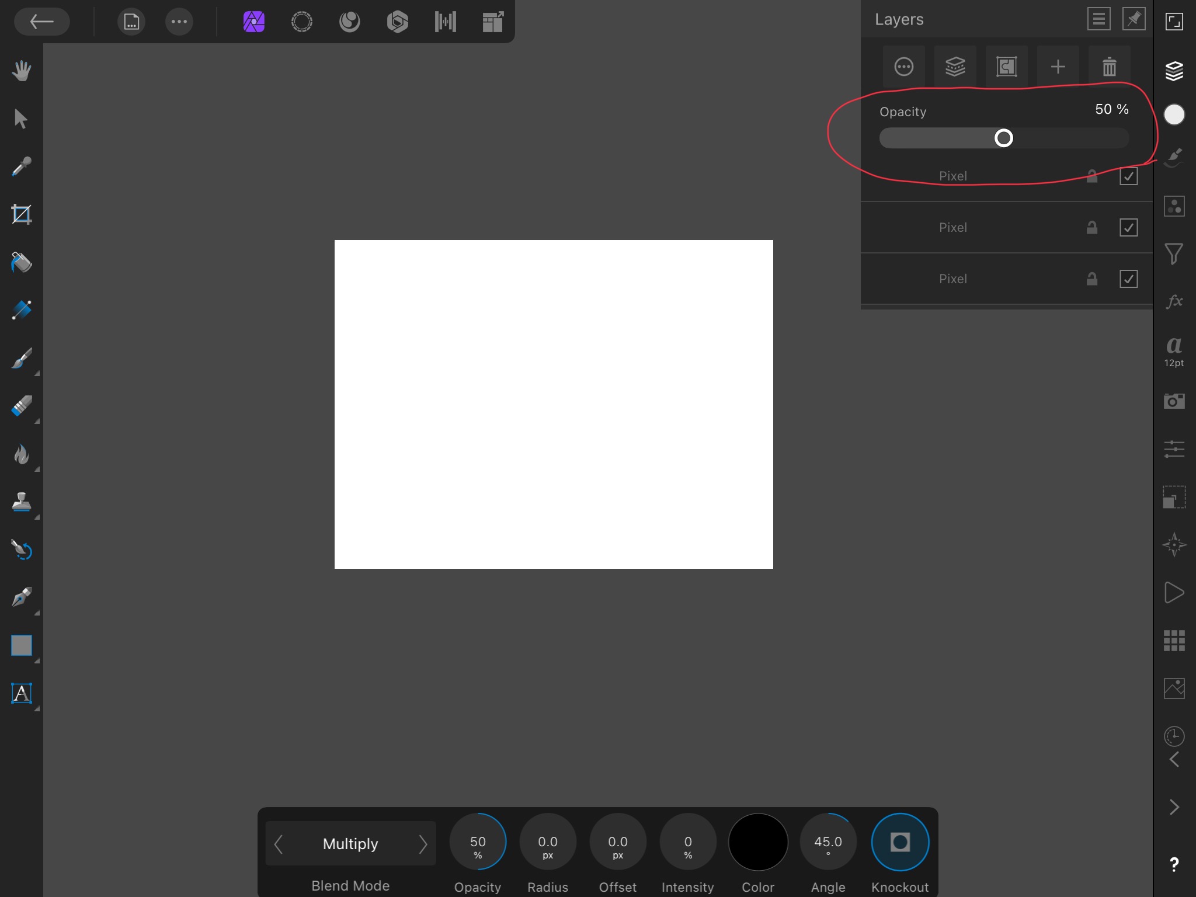Screen dimensions: 1196x897
Task: Select the Flood Fill tool
Action: coord(21,262)
